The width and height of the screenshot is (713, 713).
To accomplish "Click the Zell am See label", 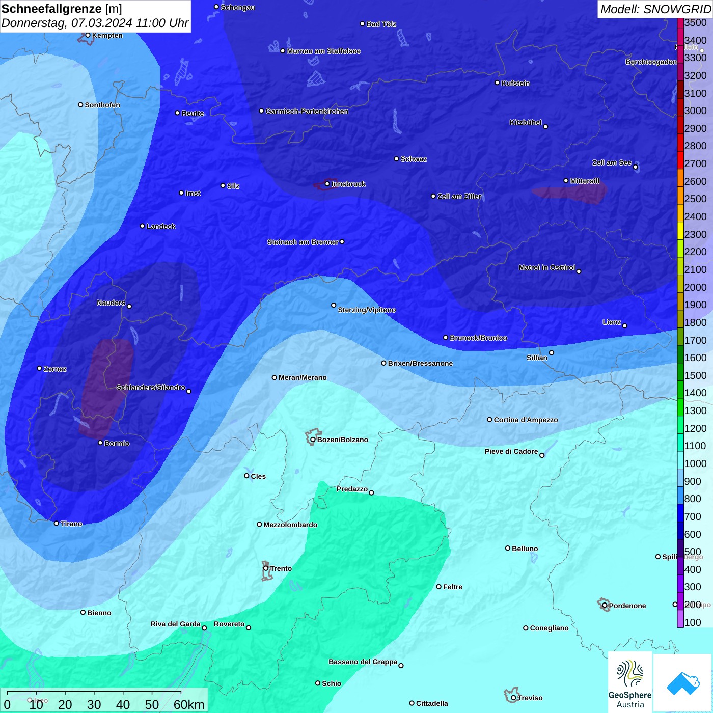I will (x=612, y=162).
